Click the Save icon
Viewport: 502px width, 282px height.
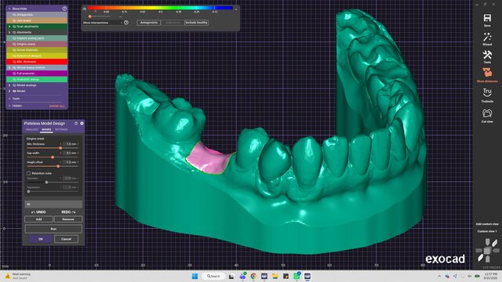coord(487,18)
